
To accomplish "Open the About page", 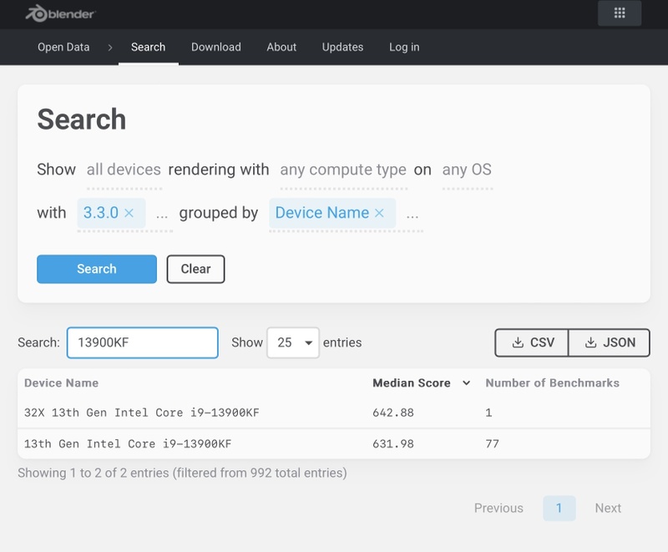I will [281, 47].
